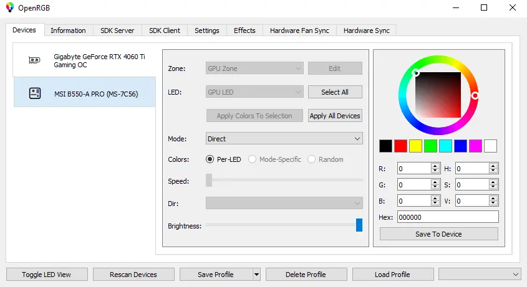Image resolution: width=527 pixels, height=287 pixels.
Task: Increase the R value with the up arrow
Action: tap(435, 166)
